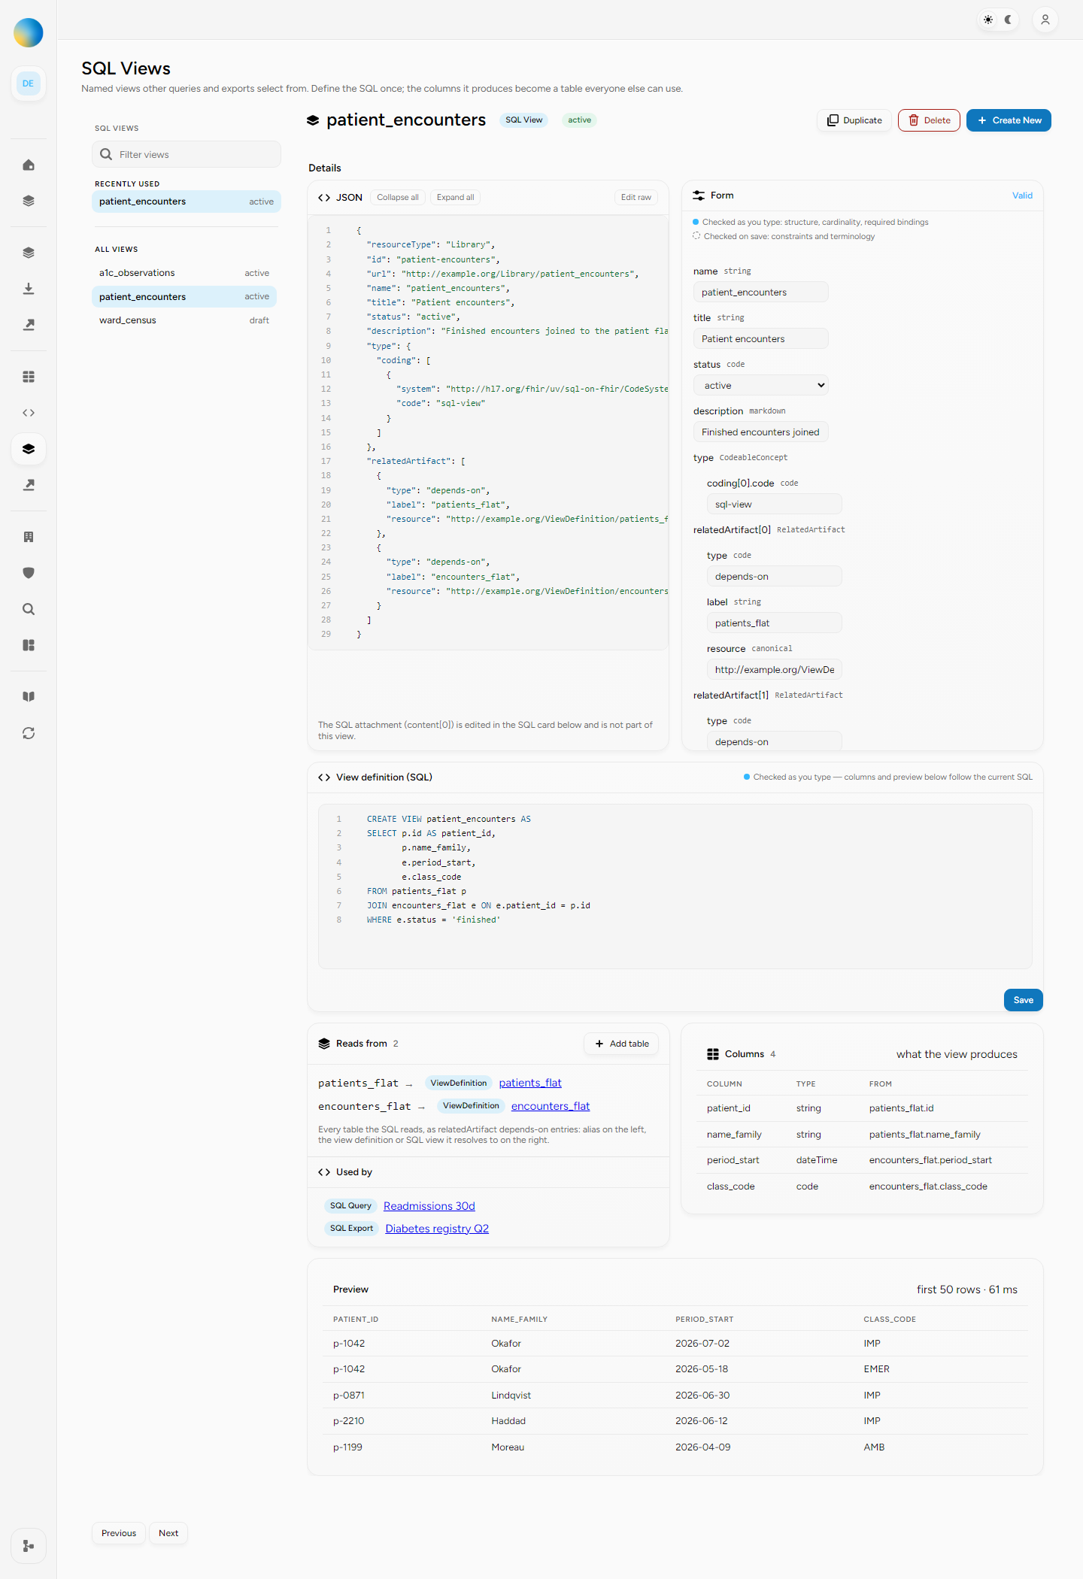Click the SQL View tag beside the title
1083x1579 pixels.
(x=524, y=120)
